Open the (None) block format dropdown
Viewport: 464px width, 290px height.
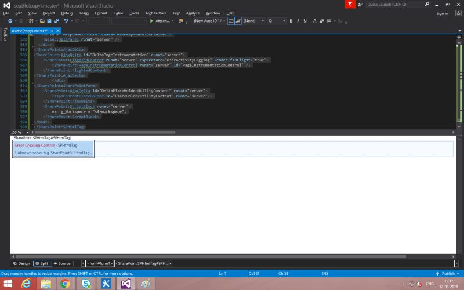point(263,21)
